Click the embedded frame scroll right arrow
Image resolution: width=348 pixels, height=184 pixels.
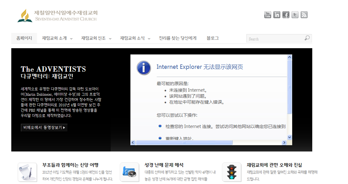(x=284, y=143)
